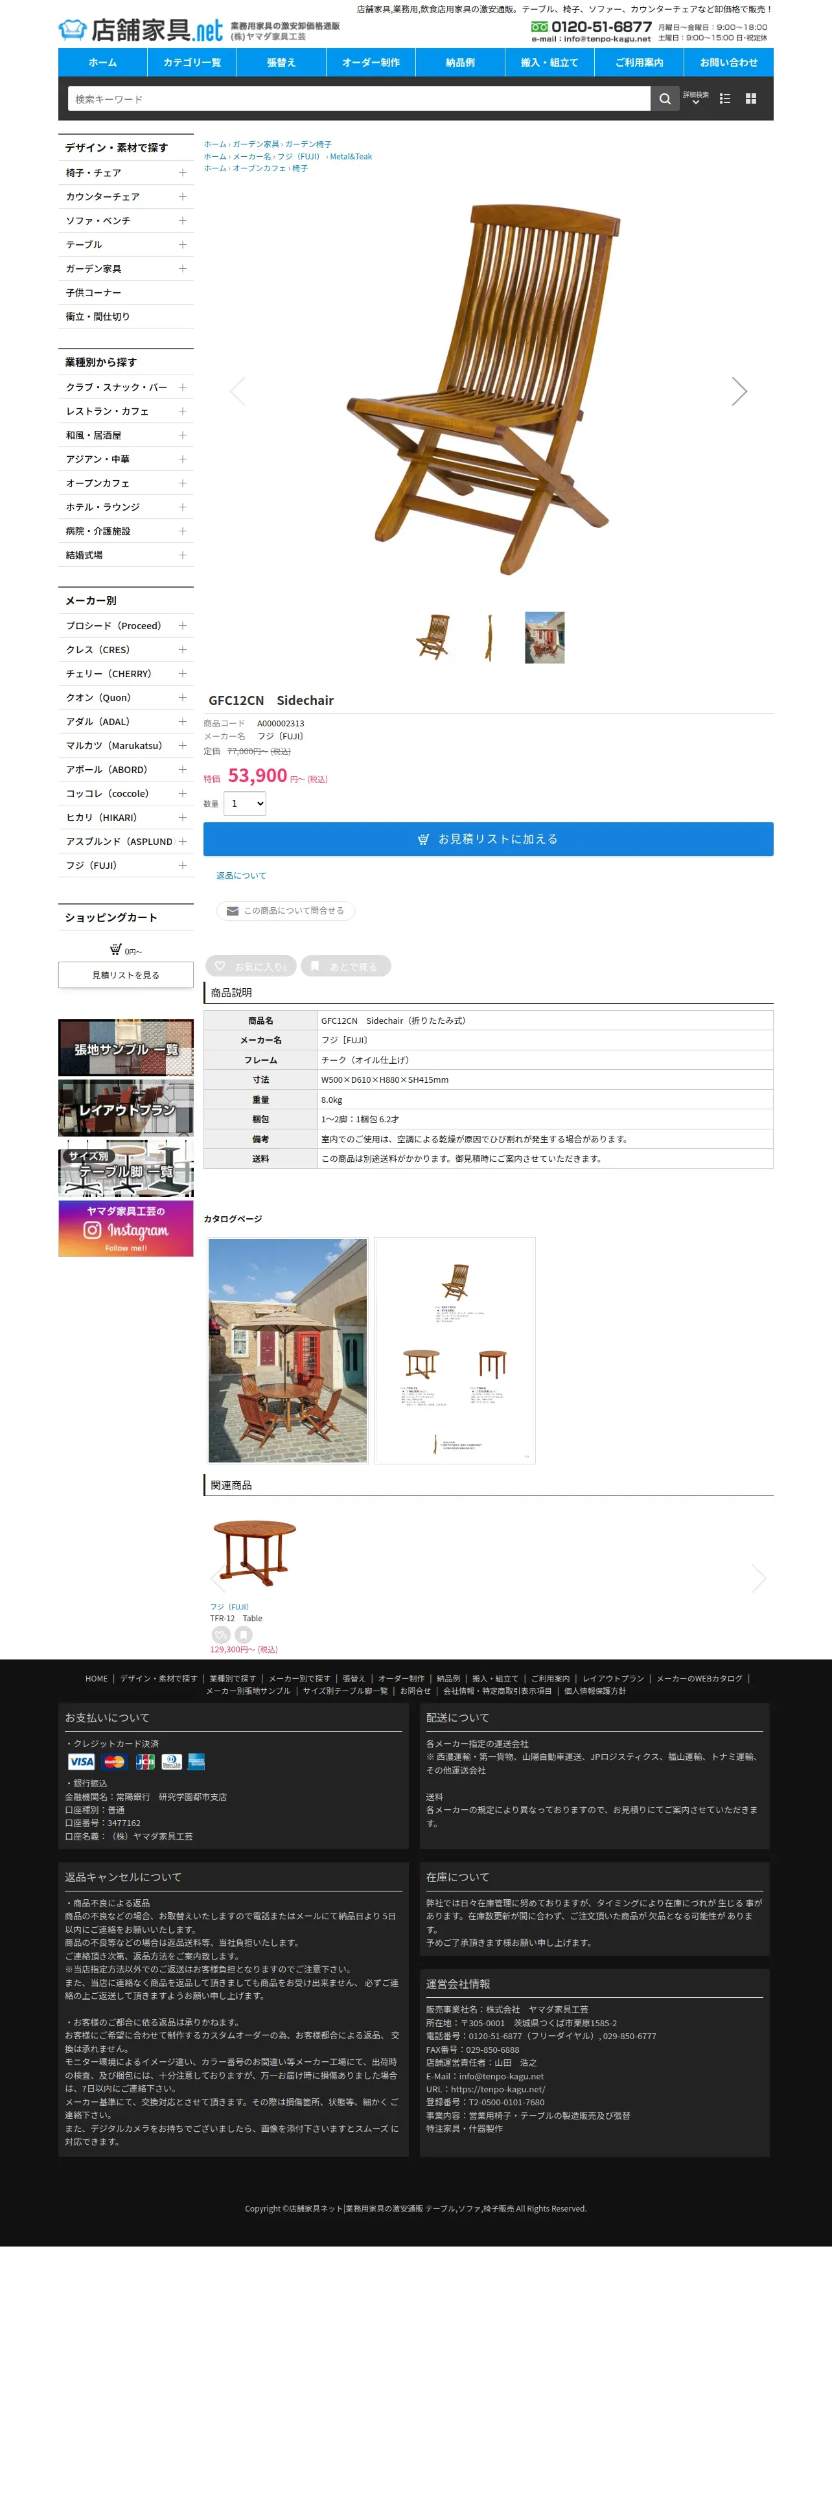This screenshot has width=832, height=2496.
Task: Expand the カウンターチェア category
Action: point(182,197)
